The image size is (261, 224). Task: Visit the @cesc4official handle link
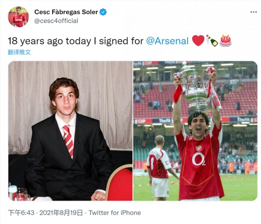(x=56, y=21)
